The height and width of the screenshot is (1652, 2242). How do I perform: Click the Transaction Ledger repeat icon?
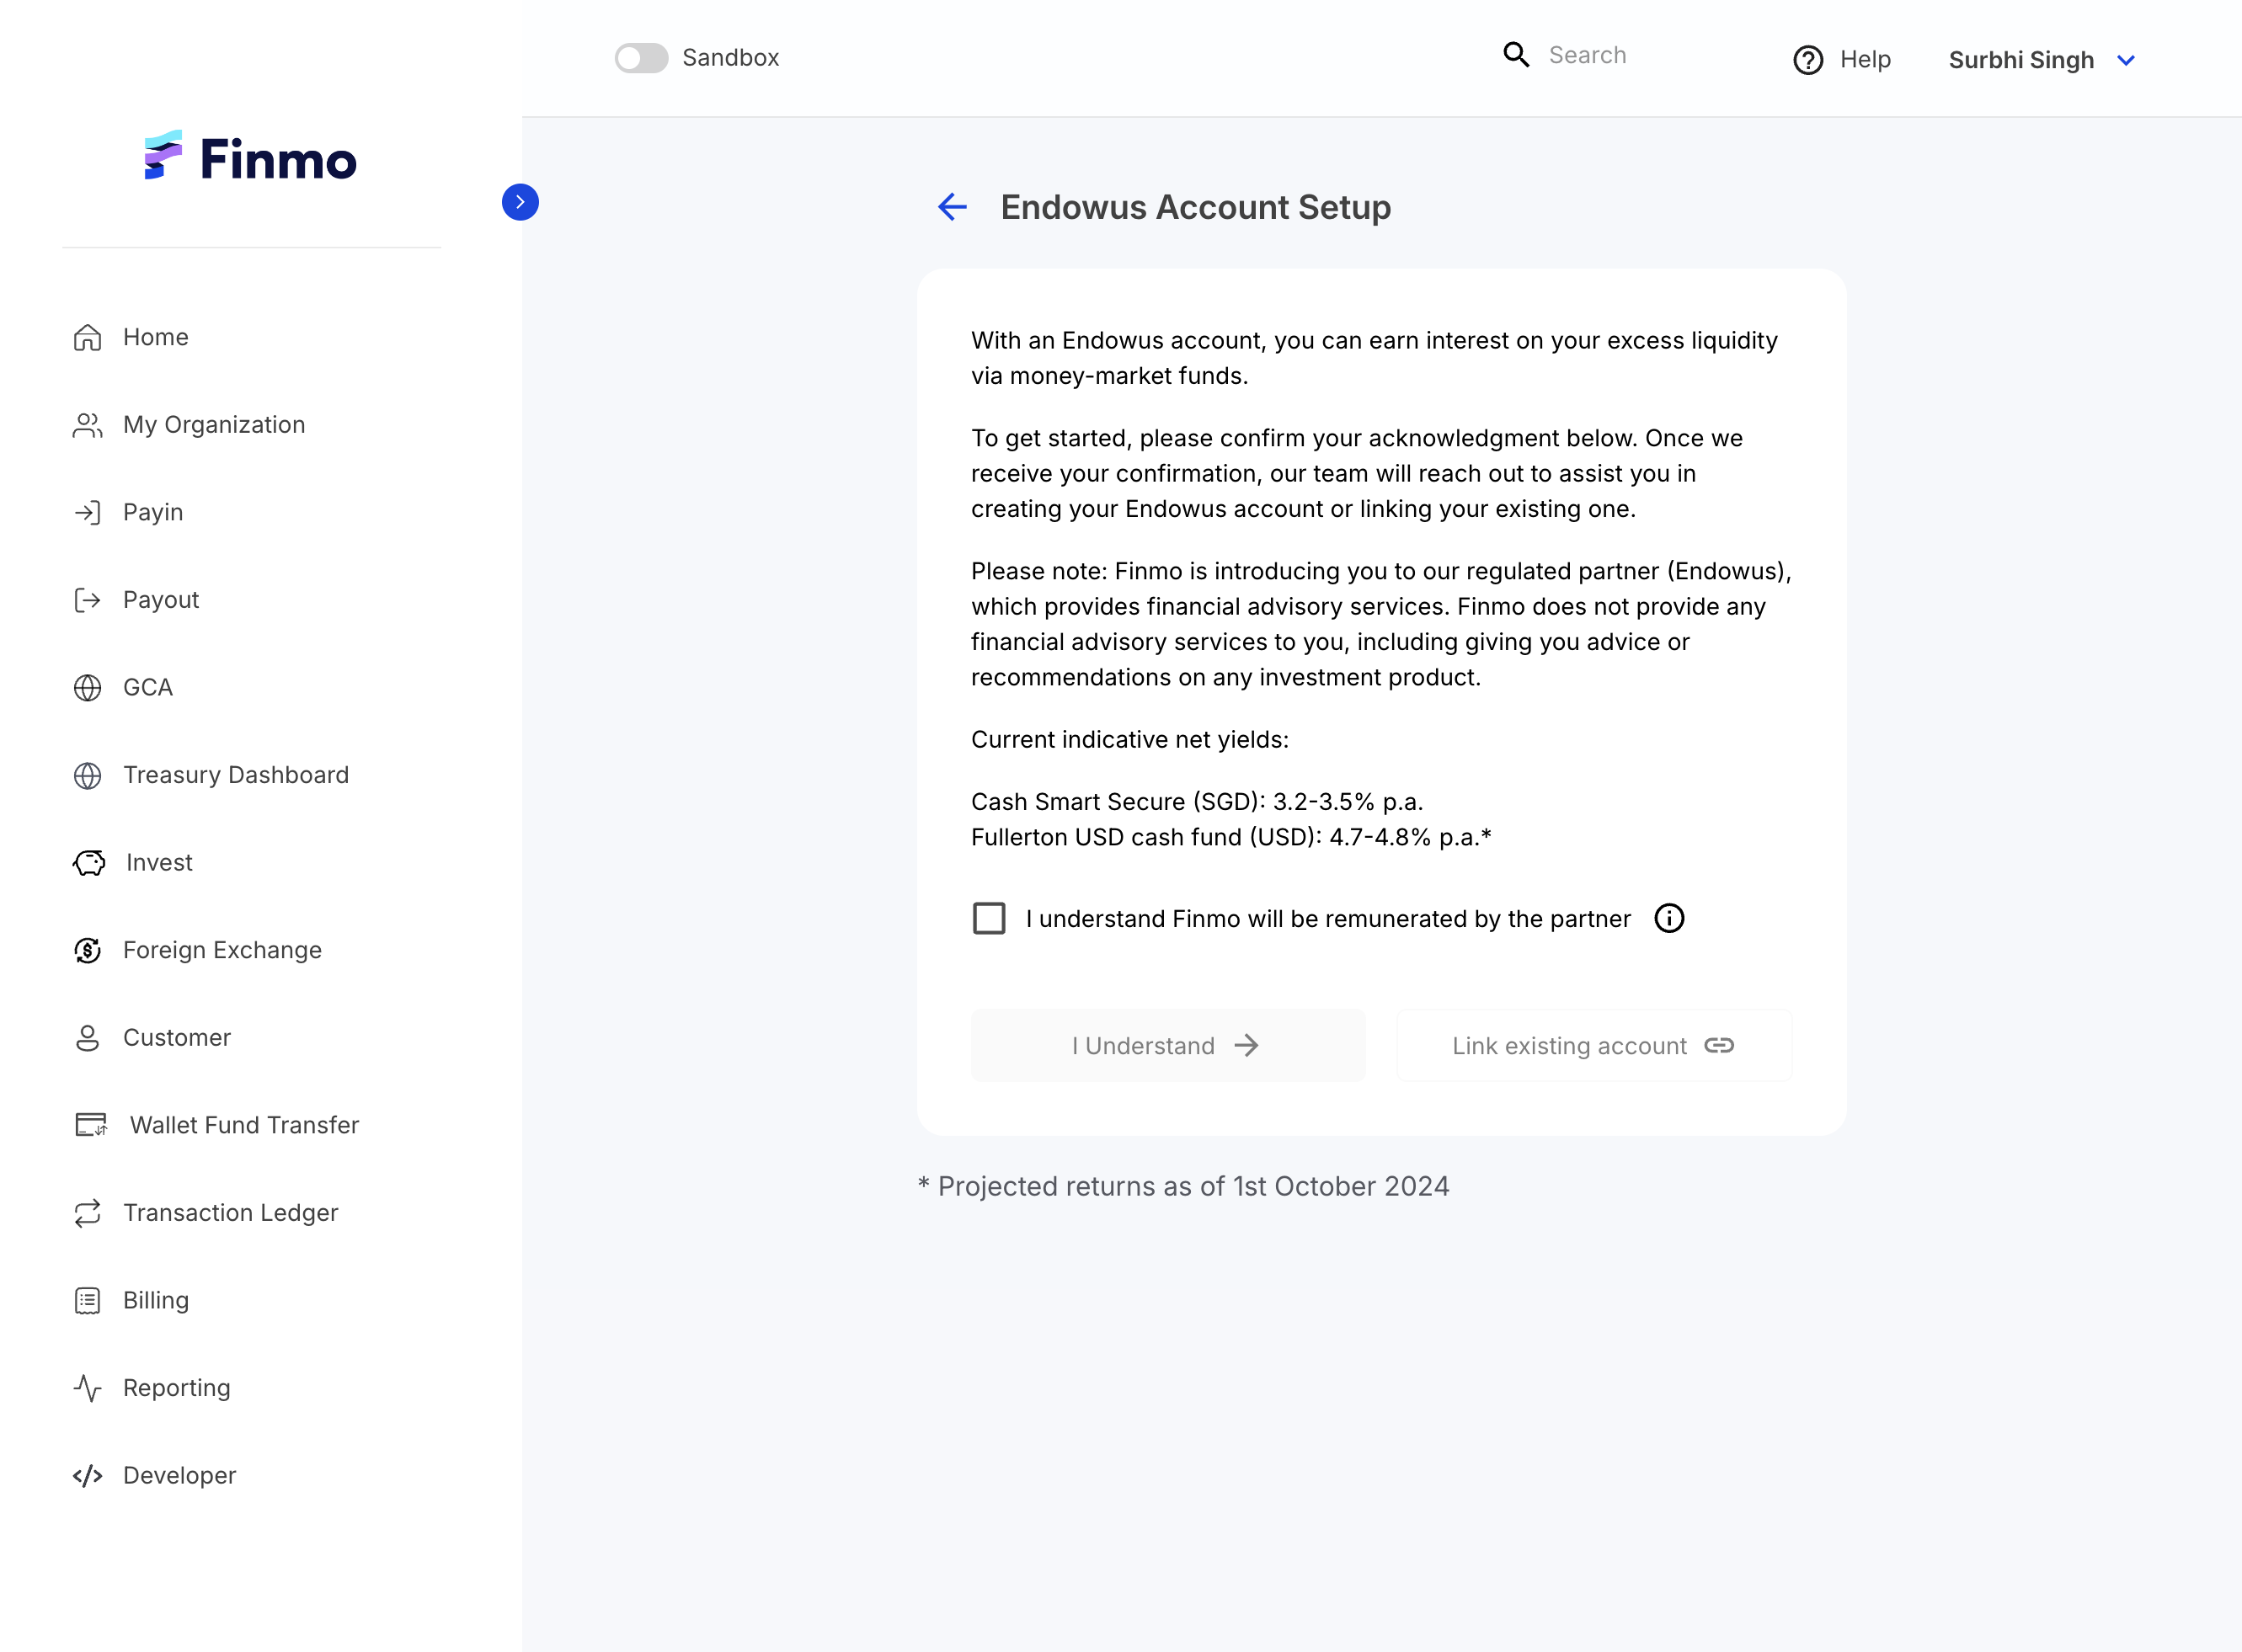[x=88, y=1213]
